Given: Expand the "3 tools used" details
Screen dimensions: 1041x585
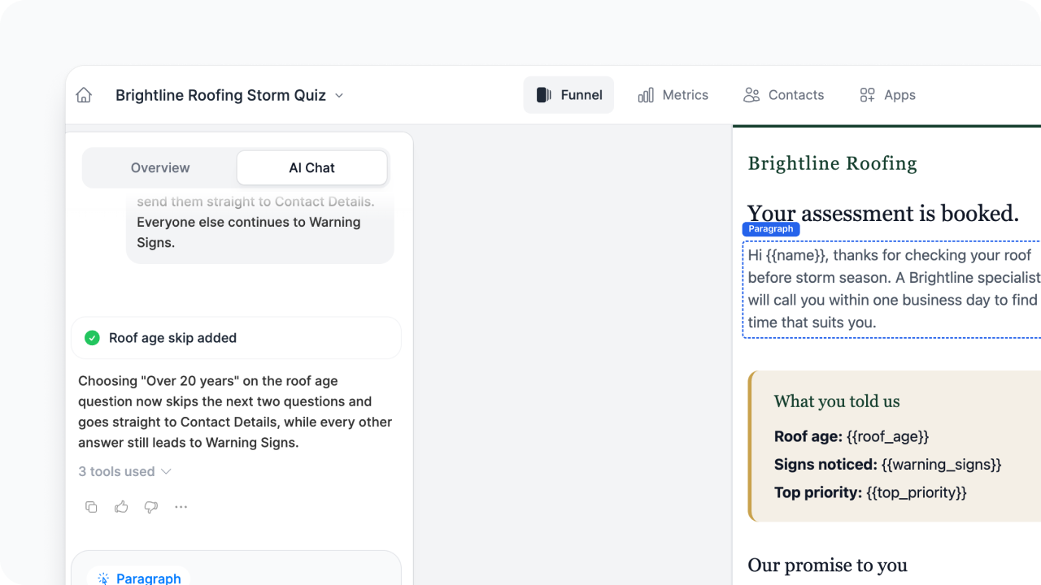Looking at the screenshot, I should [x=125, y=471].
